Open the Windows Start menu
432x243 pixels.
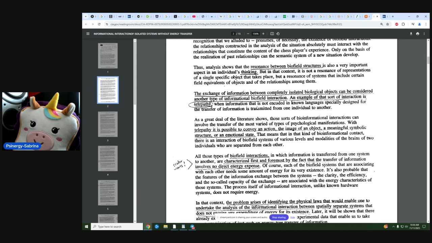point(86,226)
